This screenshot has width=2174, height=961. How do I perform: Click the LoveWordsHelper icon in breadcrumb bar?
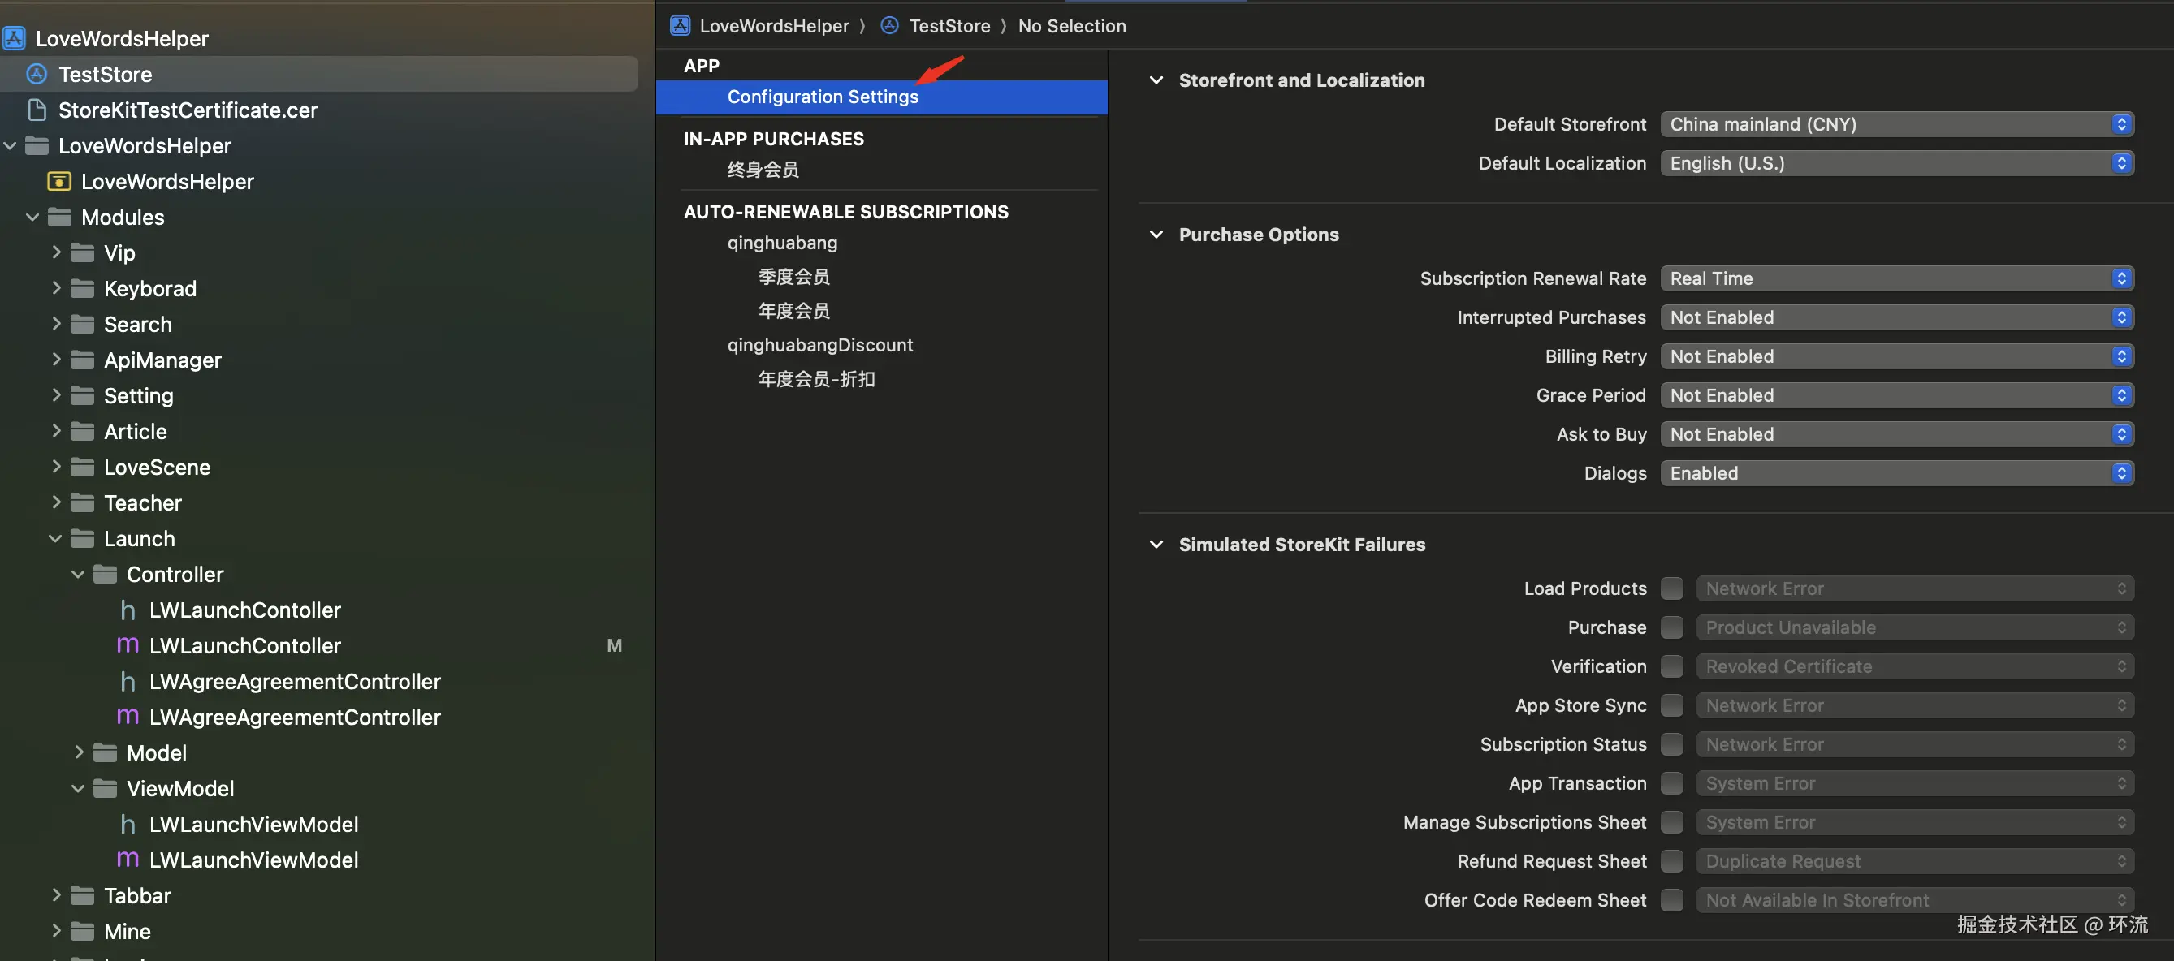tap(681, 26)
